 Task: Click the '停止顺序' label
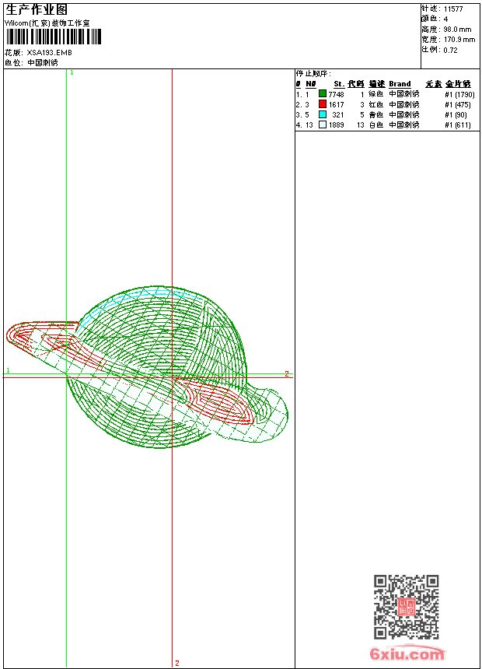pos(313,73)
